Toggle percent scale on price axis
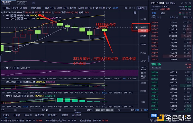The image size is (193, 123). [142, 110]
